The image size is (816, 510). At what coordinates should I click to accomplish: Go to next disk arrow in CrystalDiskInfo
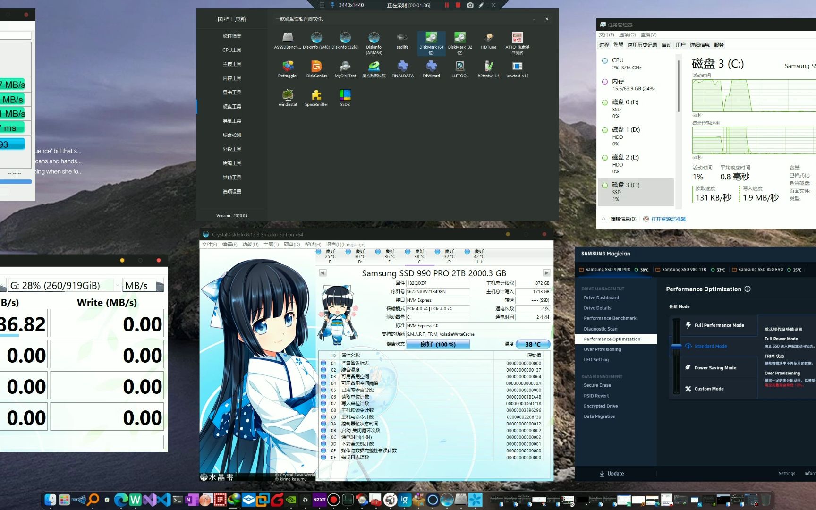click(546, 273)
